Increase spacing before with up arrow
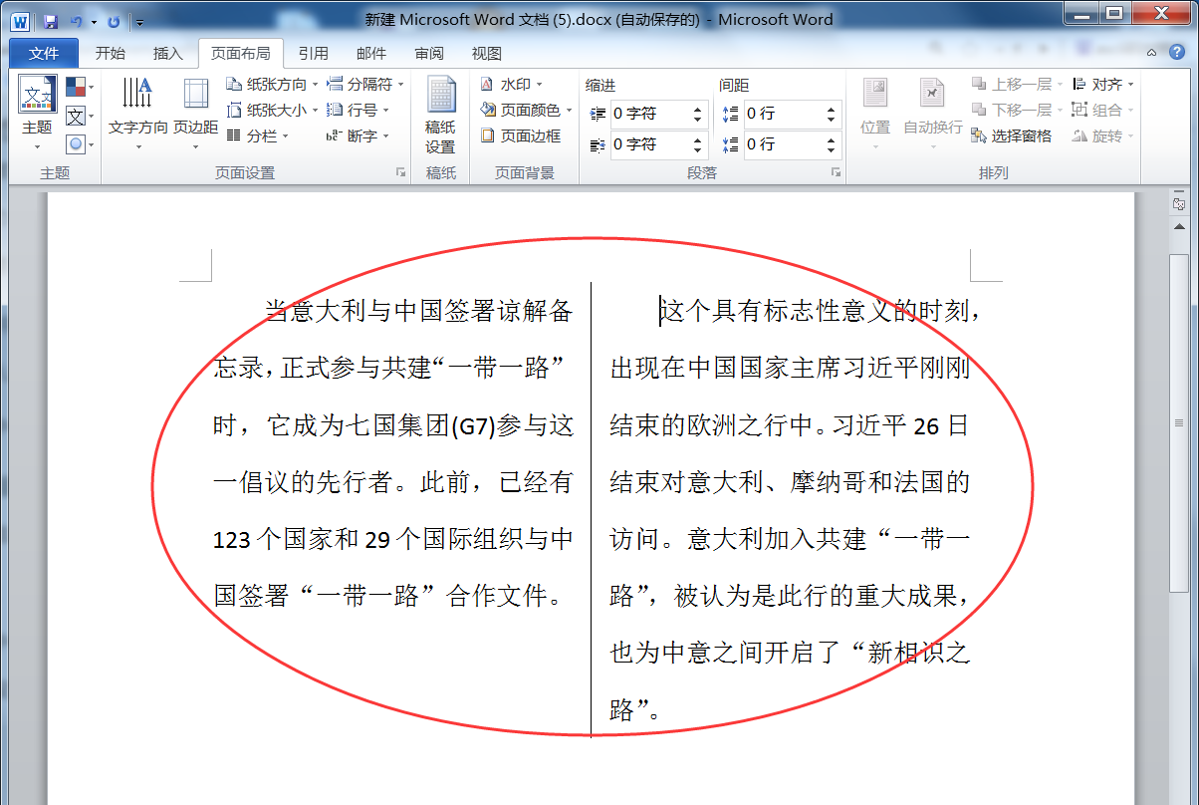The image size is (1199, 805). [832, 110]
